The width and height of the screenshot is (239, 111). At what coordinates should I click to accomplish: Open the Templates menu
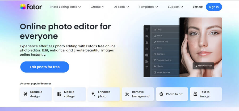[x=148, y=7]
